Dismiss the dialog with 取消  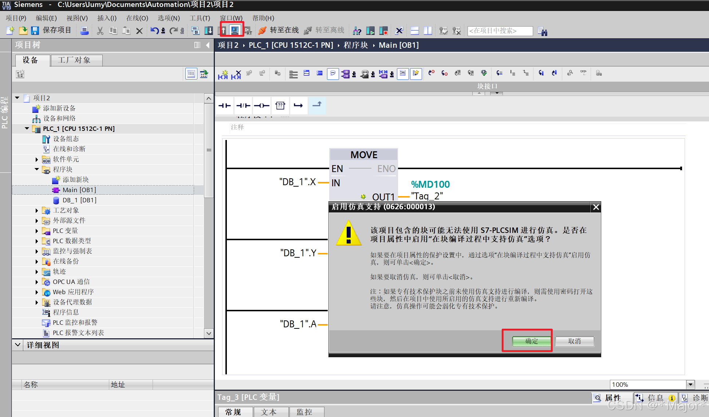574,341
